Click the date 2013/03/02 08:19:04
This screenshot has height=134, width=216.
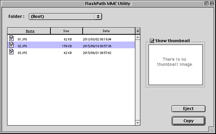click(97, 39)
